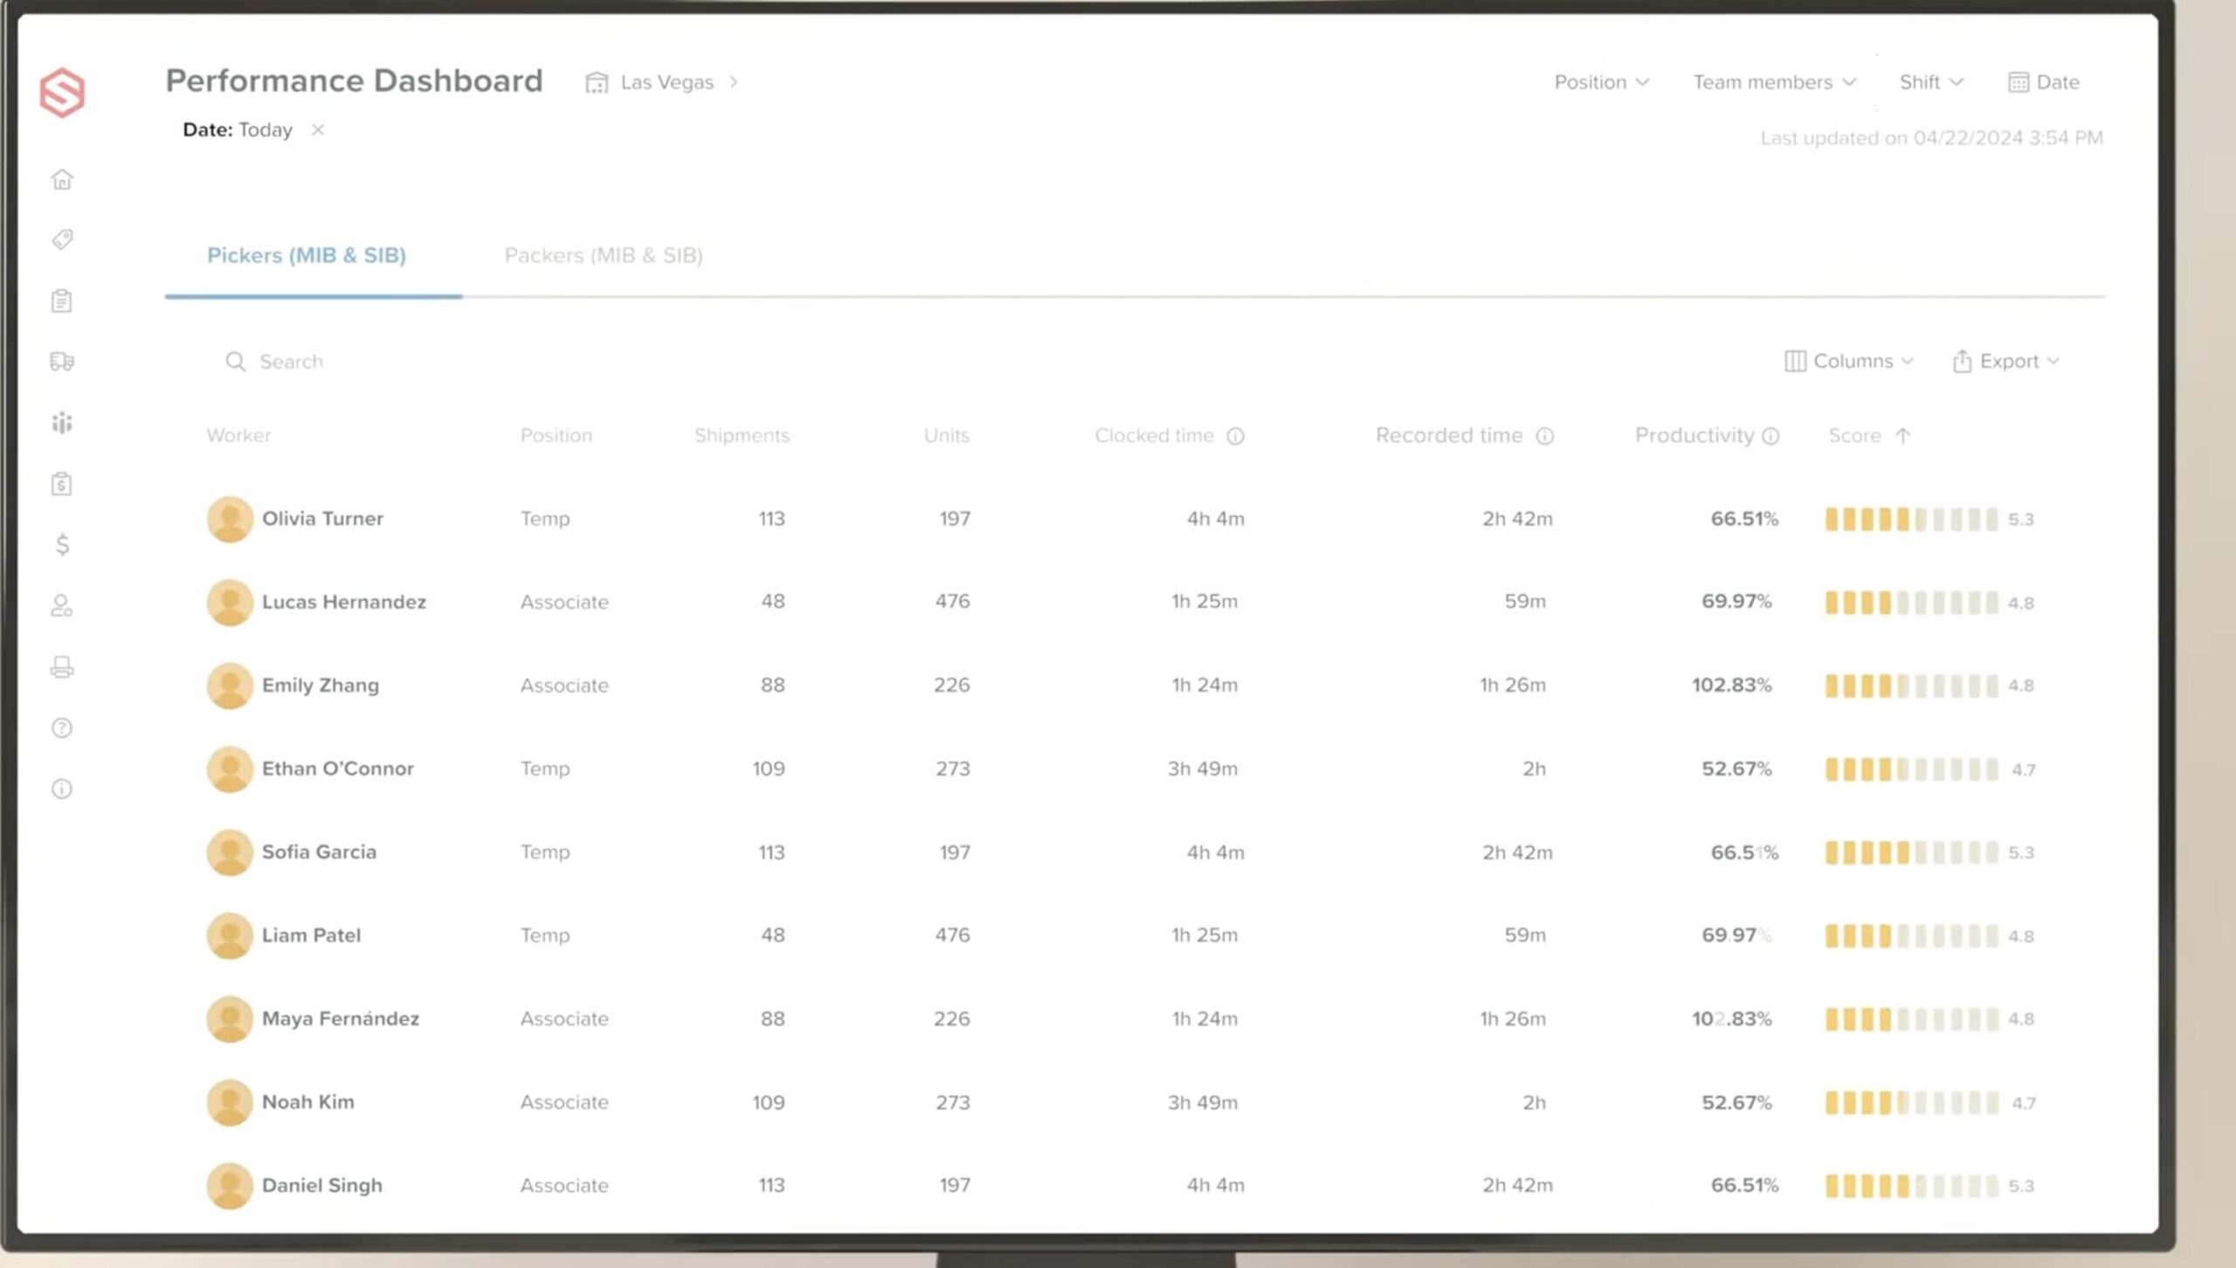
Task: Remove the Date: Today filter chip
Action: click(318, 130)
